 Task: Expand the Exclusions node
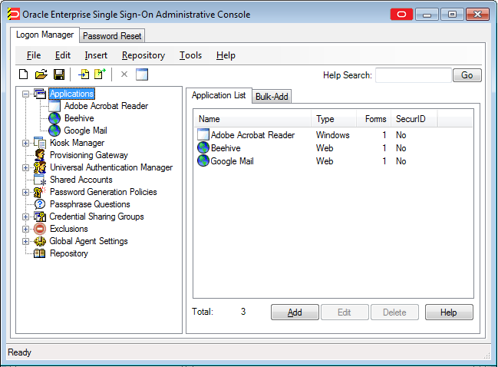click(x=26, y=229)
